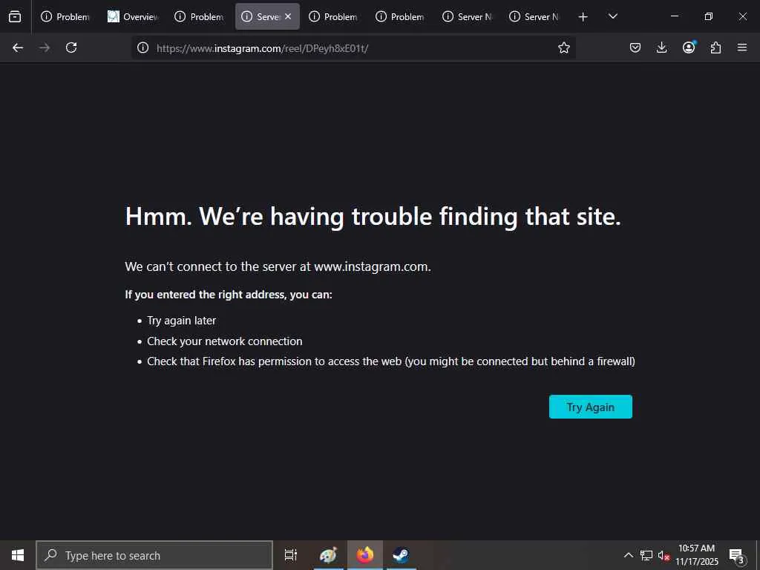Click the instagram.com URL address field
Image resolution: width=760 pixels, height=570 pixels.
click(x=354, y=48)
